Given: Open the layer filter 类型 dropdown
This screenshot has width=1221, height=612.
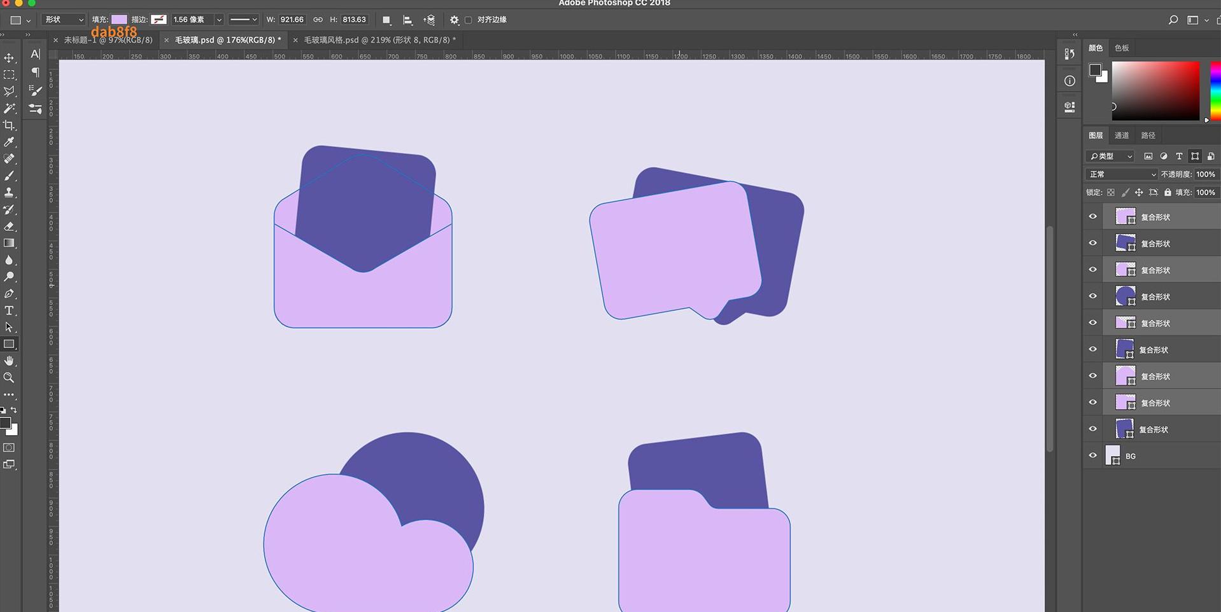Looking at the screenshot, I should [1110, 156].
